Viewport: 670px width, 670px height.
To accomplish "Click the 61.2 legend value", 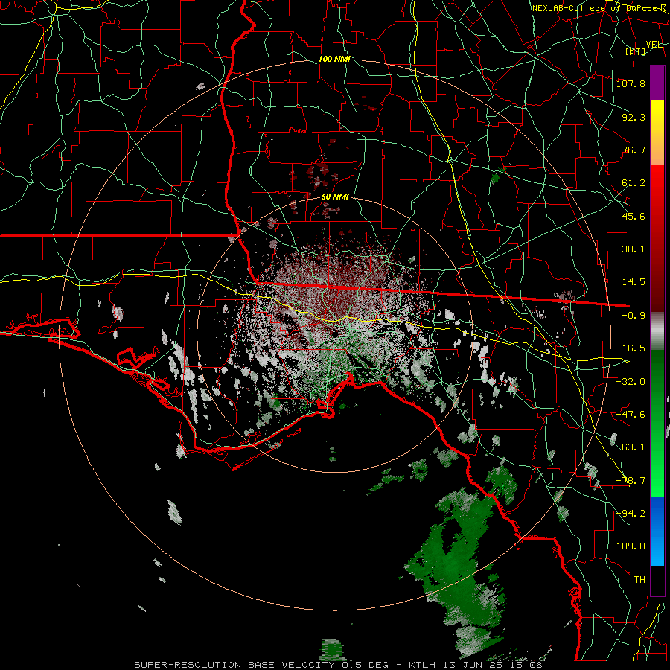I will click(634, 183).
